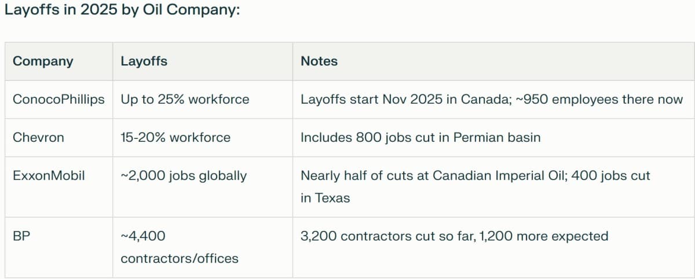This screenshot has width=695, height=279.
Task: Click the 'in Texas' text line
Action: pos(325,198)
